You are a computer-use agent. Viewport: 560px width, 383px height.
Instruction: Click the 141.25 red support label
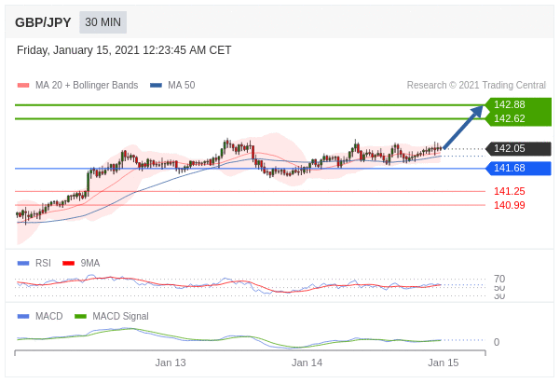509,191
